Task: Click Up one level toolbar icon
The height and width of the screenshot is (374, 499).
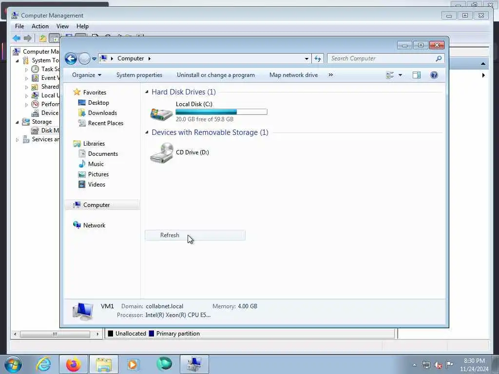Action: coord(43,38)
